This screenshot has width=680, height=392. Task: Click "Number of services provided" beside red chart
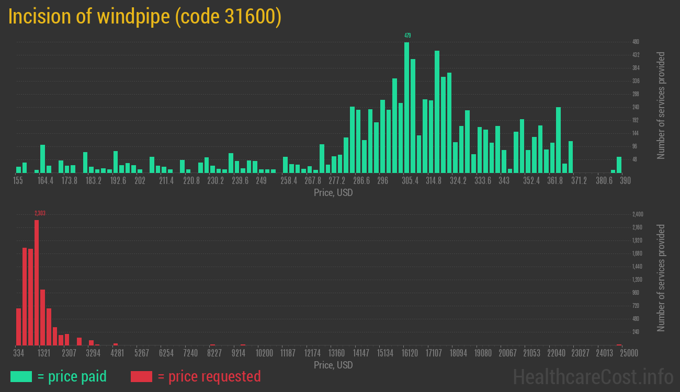(661, 278)
